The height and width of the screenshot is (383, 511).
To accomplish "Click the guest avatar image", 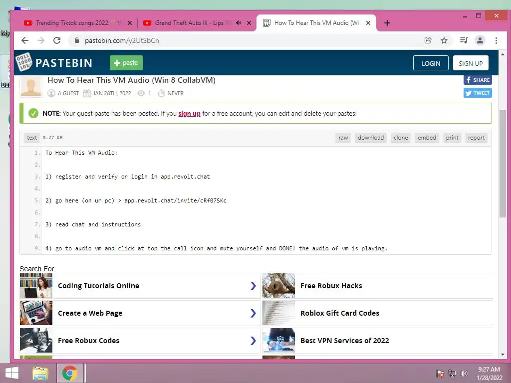I will point(31,86).
